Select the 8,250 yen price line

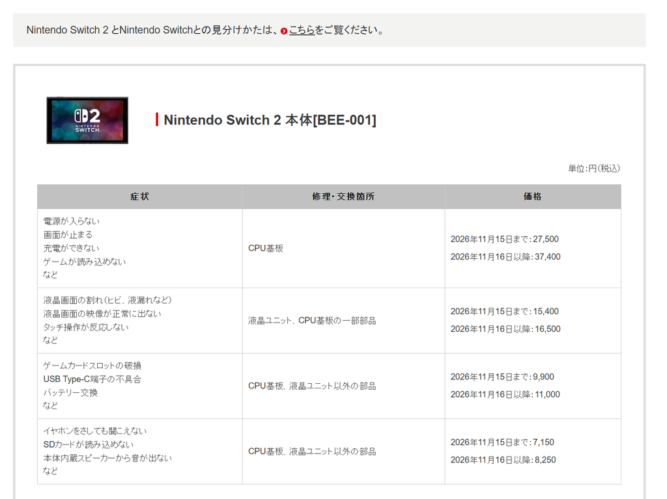tap(504, 460)
